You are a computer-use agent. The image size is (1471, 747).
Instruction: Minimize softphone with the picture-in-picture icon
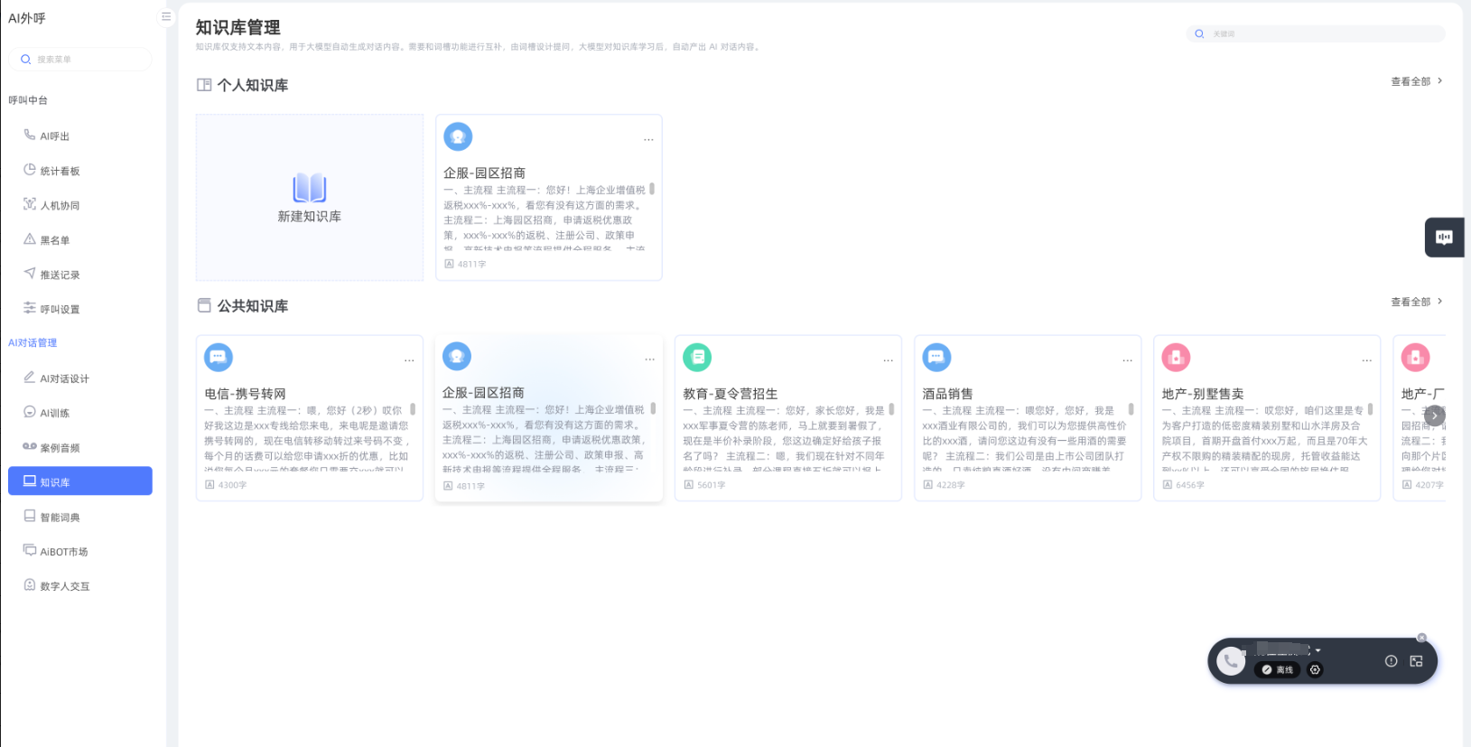click(1416, 661)
